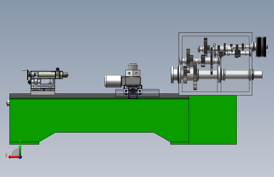This screenshot has width=274, height=177.
Task: Select the spindle flange at headstock left
Action: 173,75
